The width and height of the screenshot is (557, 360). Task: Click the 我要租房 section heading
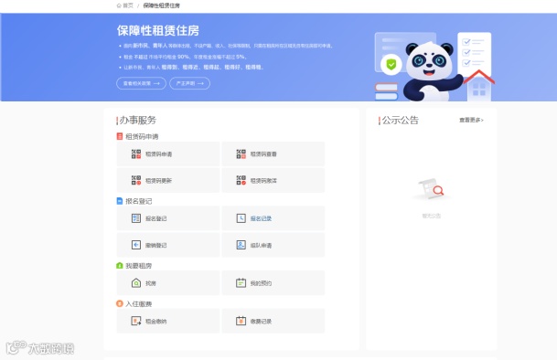134,266
